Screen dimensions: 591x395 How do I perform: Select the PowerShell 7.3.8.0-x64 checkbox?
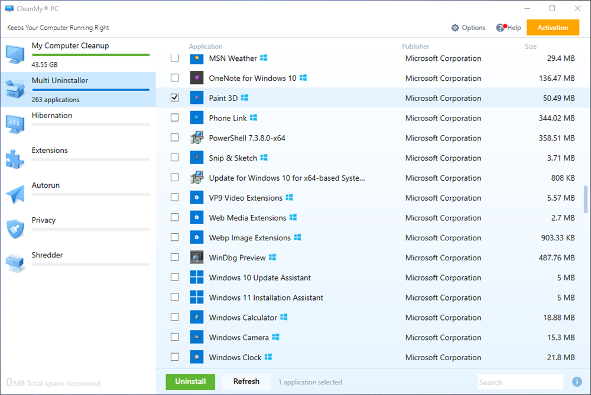pos(174,138)
